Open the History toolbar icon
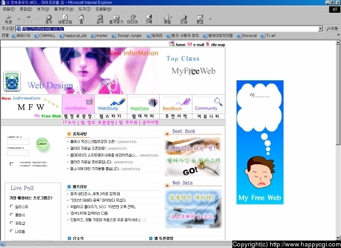341x248 pixels. click(x=149, y=19)
